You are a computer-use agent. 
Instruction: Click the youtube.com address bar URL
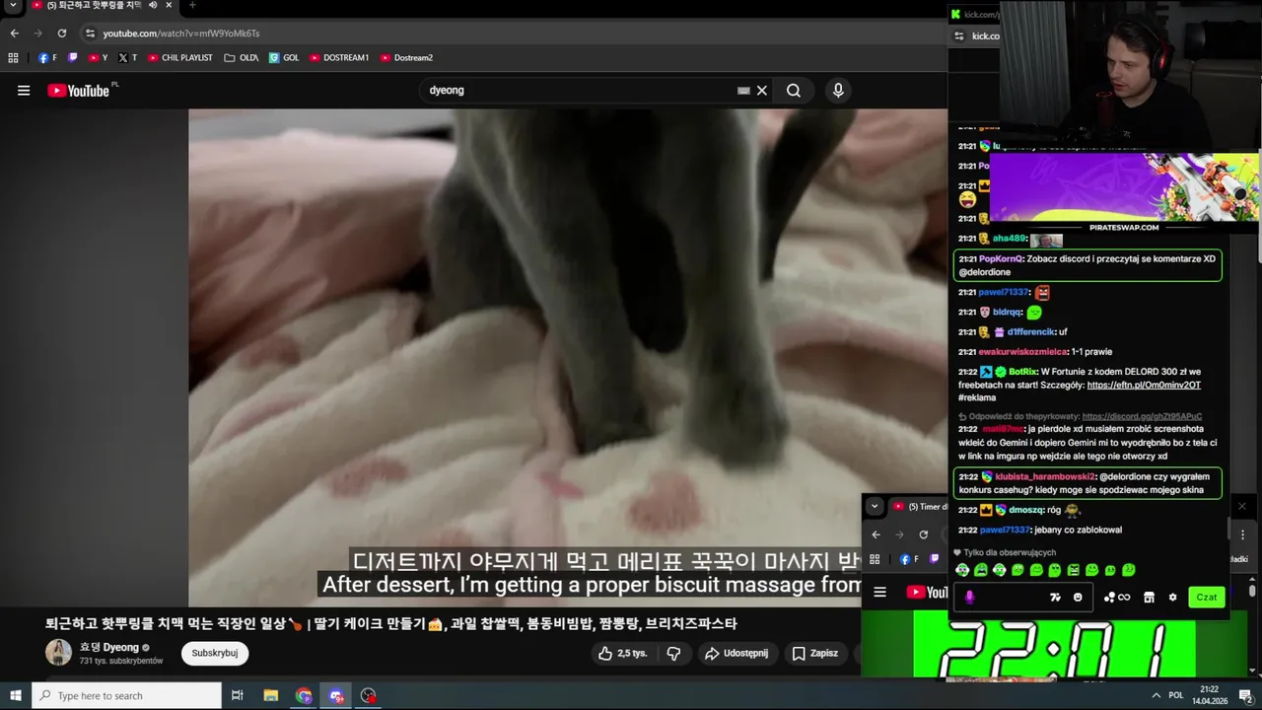click(181, 34)
